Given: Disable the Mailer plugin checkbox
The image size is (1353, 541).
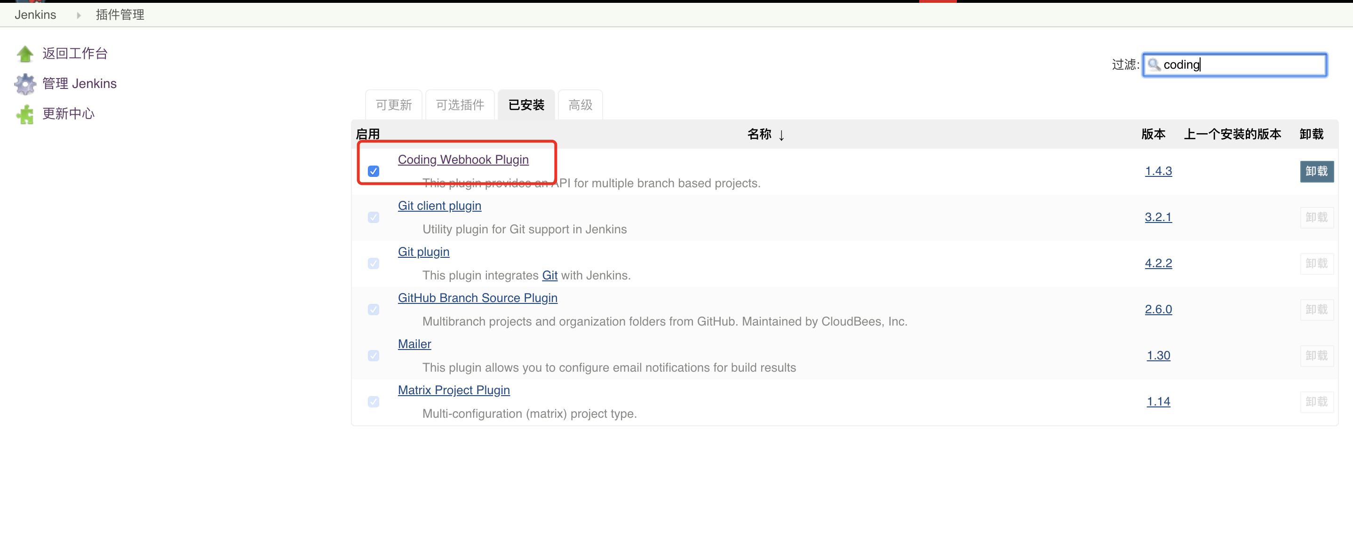Looking at the screenshot, I should pos(374,356).
